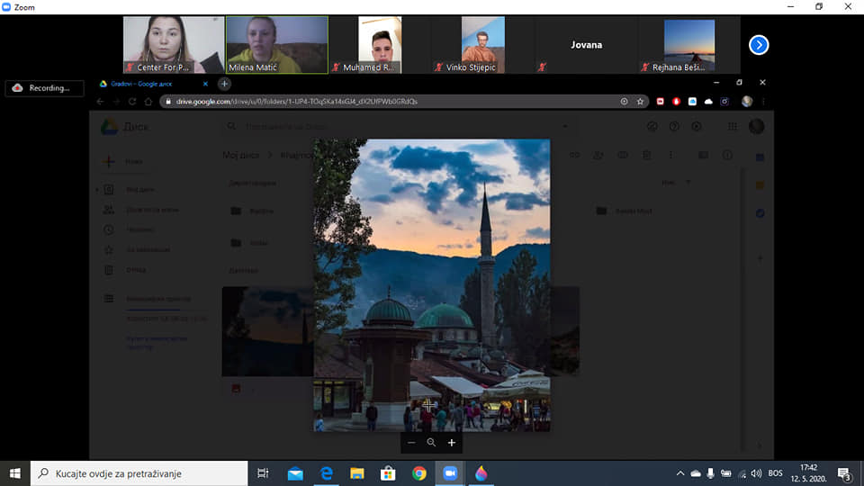Viewport: 864px width, 486px height.
Task: Click the magnifier reset-zoom icon in preview
Action: [431, 443]
